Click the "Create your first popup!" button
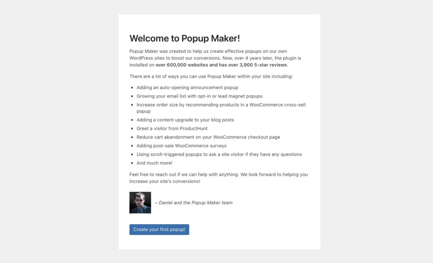Viewport: 433px width, 263px height. [x=159, y=230]
